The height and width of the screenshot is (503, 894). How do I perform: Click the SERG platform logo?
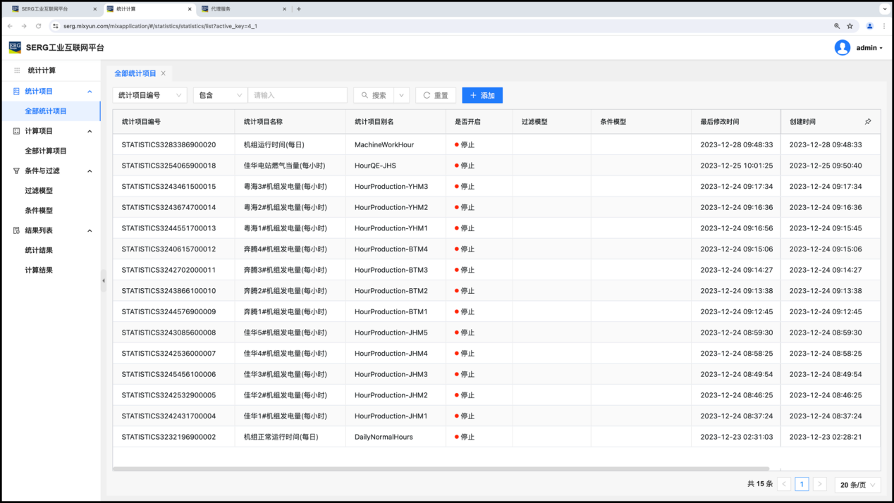coord(15,48)
